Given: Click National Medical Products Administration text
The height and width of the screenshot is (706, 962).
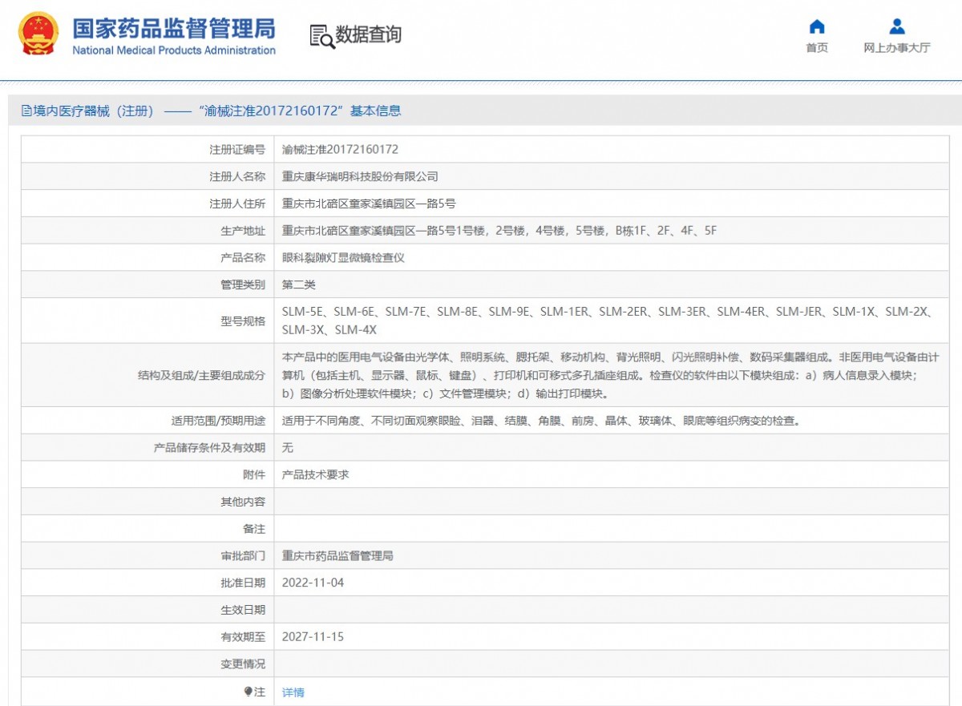Looking at the screenshot, I should pyautogui.click(x=174, y=50).
